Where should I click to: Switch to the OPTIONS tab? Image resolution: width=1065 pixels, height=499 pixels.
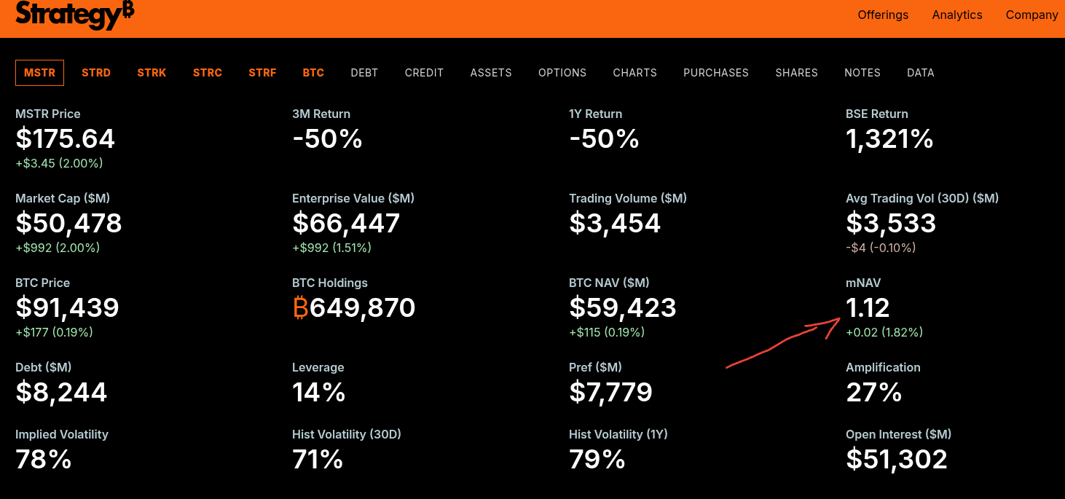[562, 73]
